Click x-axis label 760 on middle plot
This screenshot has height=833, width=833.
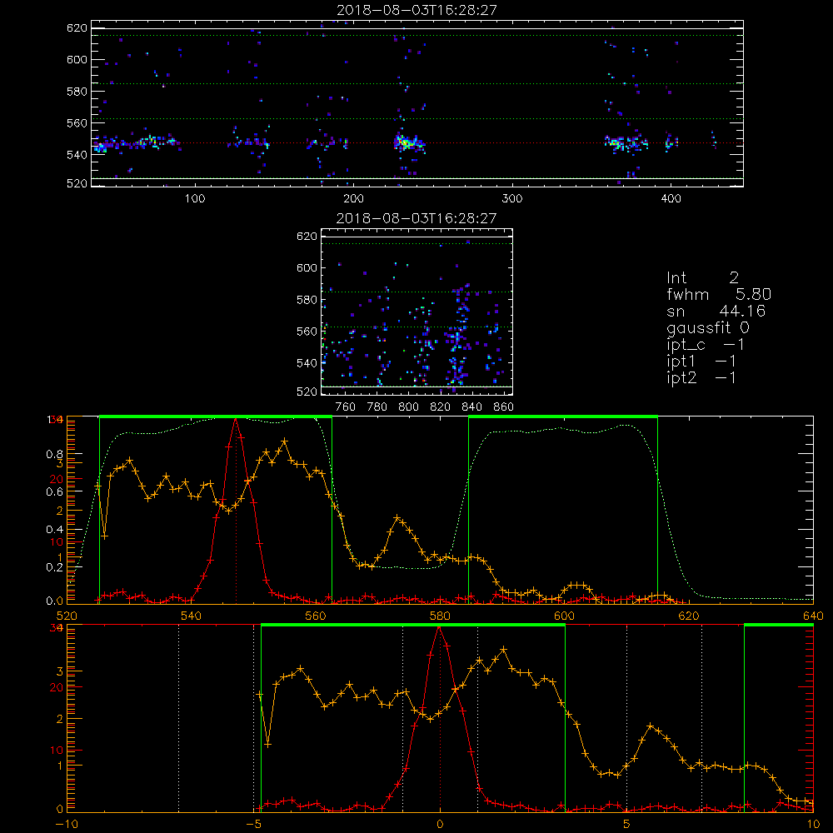click(x=346, y=407)
